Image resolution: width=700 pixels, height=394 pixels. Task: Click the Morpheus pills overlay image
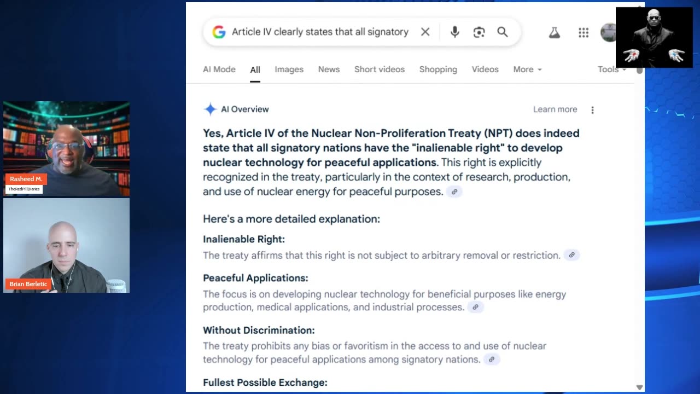(654, 37)
